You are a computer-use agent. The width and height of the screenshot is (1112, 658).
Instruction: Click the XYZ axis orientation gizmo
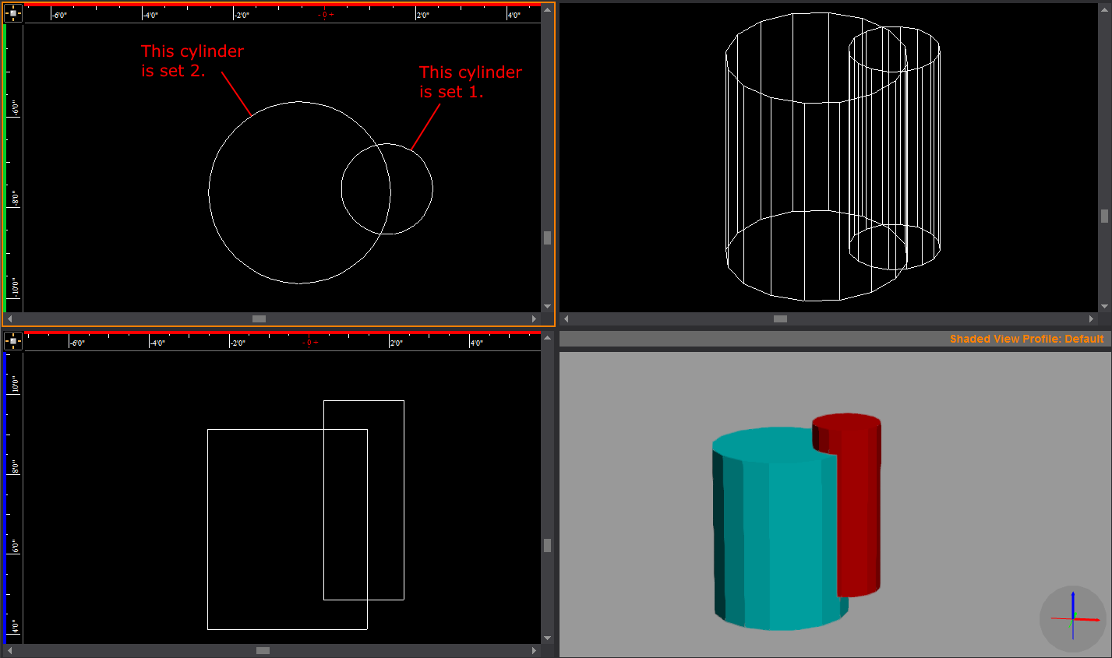(1073, 618)
